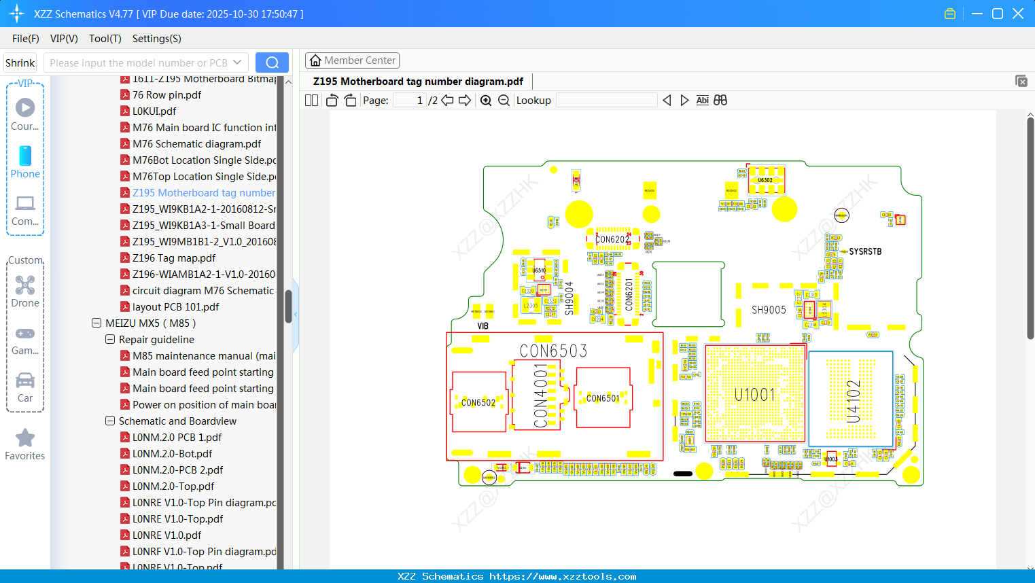The width and height of the screenshot is (1035, 583).
Task: Select the Abi text selection icon
Action: tap(702, 100)
